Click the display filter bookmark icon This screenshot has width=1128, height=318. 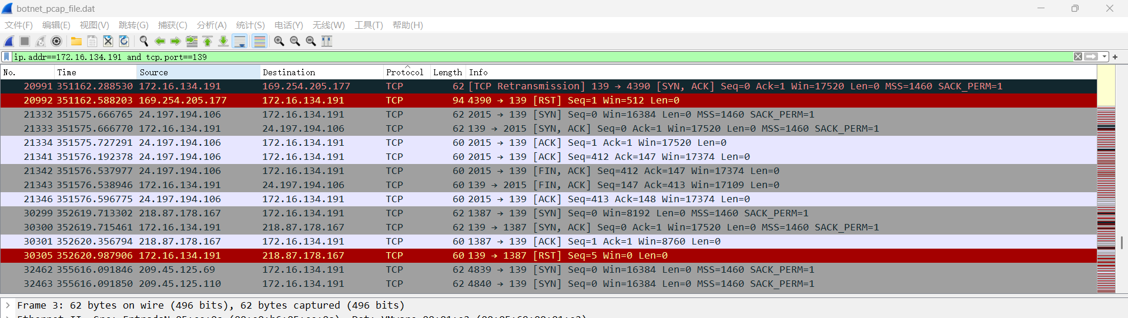pyautogui.click(x=6, y=57)
